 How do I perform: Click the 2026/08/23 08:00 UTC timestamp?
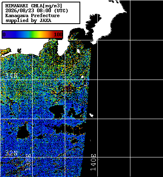(36, 11)
